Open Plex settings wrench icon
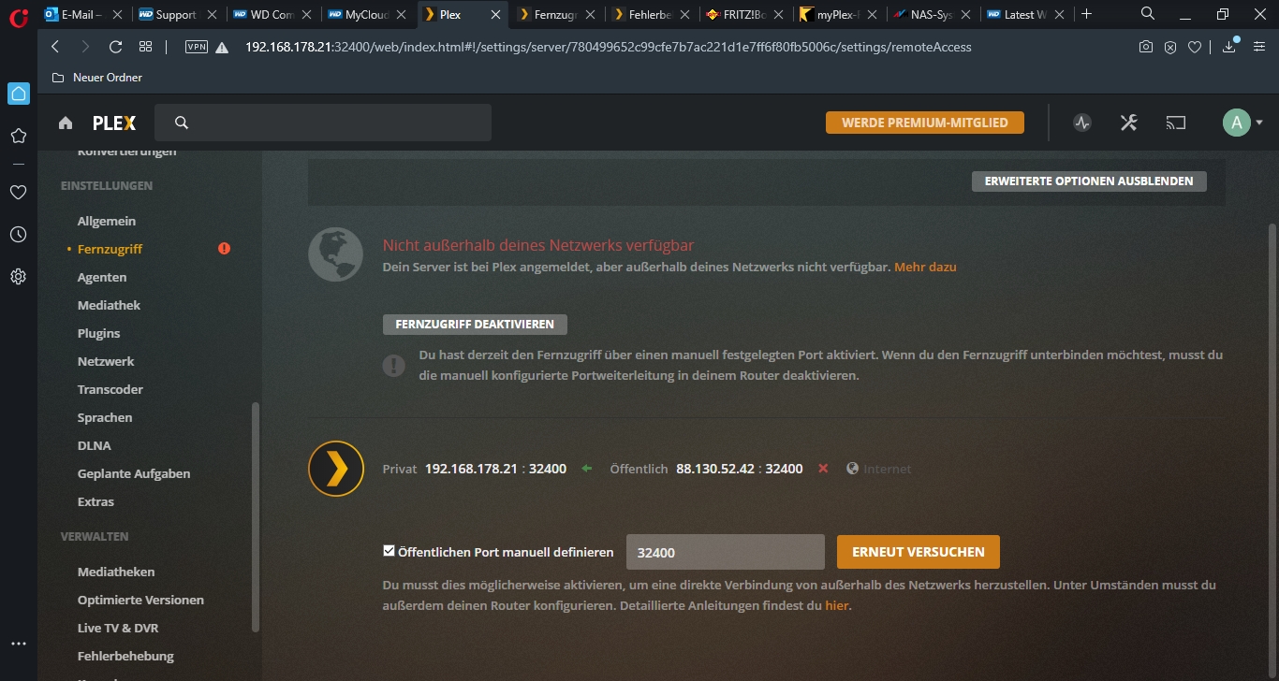This screenshot has width=1279, height=681. coord(1128,123)
